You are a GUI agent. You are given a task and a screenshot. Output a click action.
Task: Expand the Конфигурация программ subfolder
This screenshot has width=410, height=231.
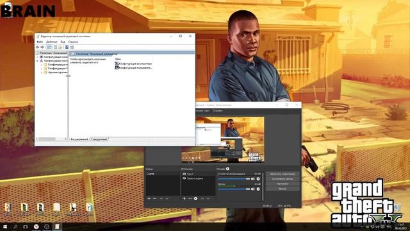pos(41,64)
